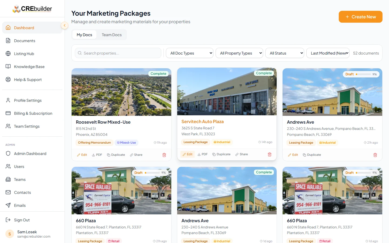Image resolution: width=389 pixels, height=243 pixels.
Task: Select the My Docs tab
Action: coord(84,35)
